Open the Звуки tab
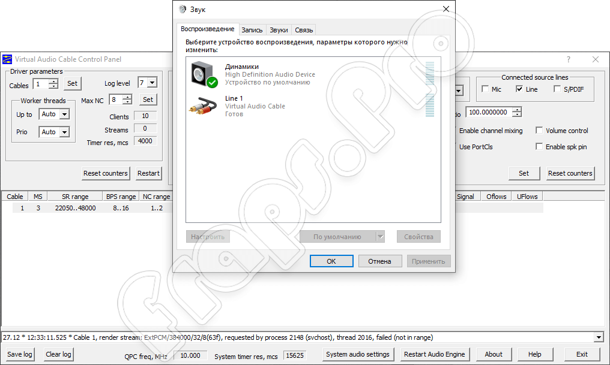 tap(279, 30)
